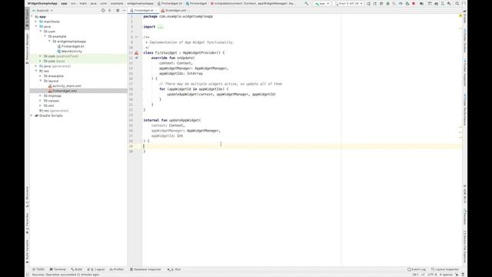Viewport: 492px width, 277px height.
Task: Open the Event Log
Action: 417,269
